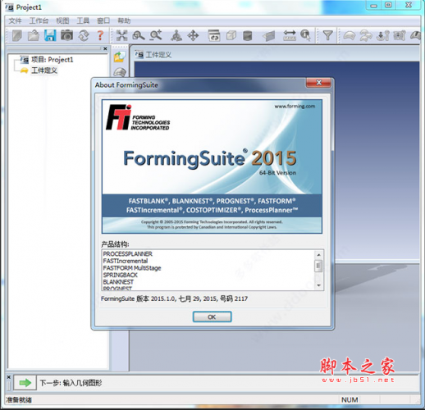This screenshot has height=410, width=425.
Task: Click the greyed tool settings icon right of anchor
Action: (x=400, y=36)
